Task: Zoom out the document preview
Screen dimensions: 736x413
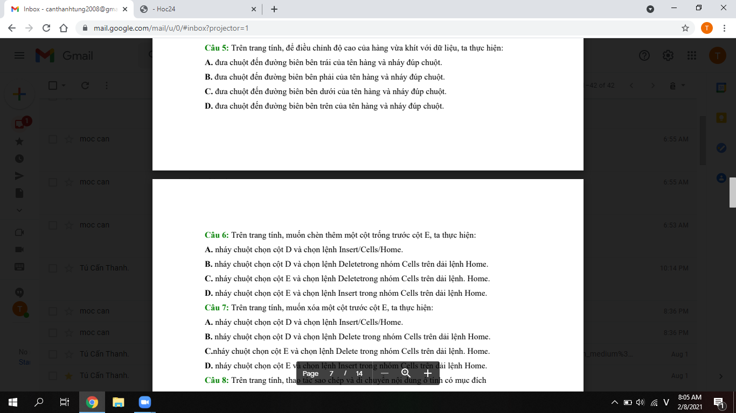Action: click(x=384, y=373)
